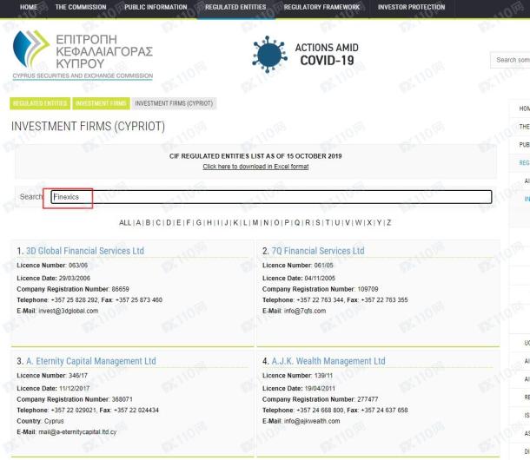Filter firms by letter Y
The height and width of the screenshot is (460, 530).
379,222
